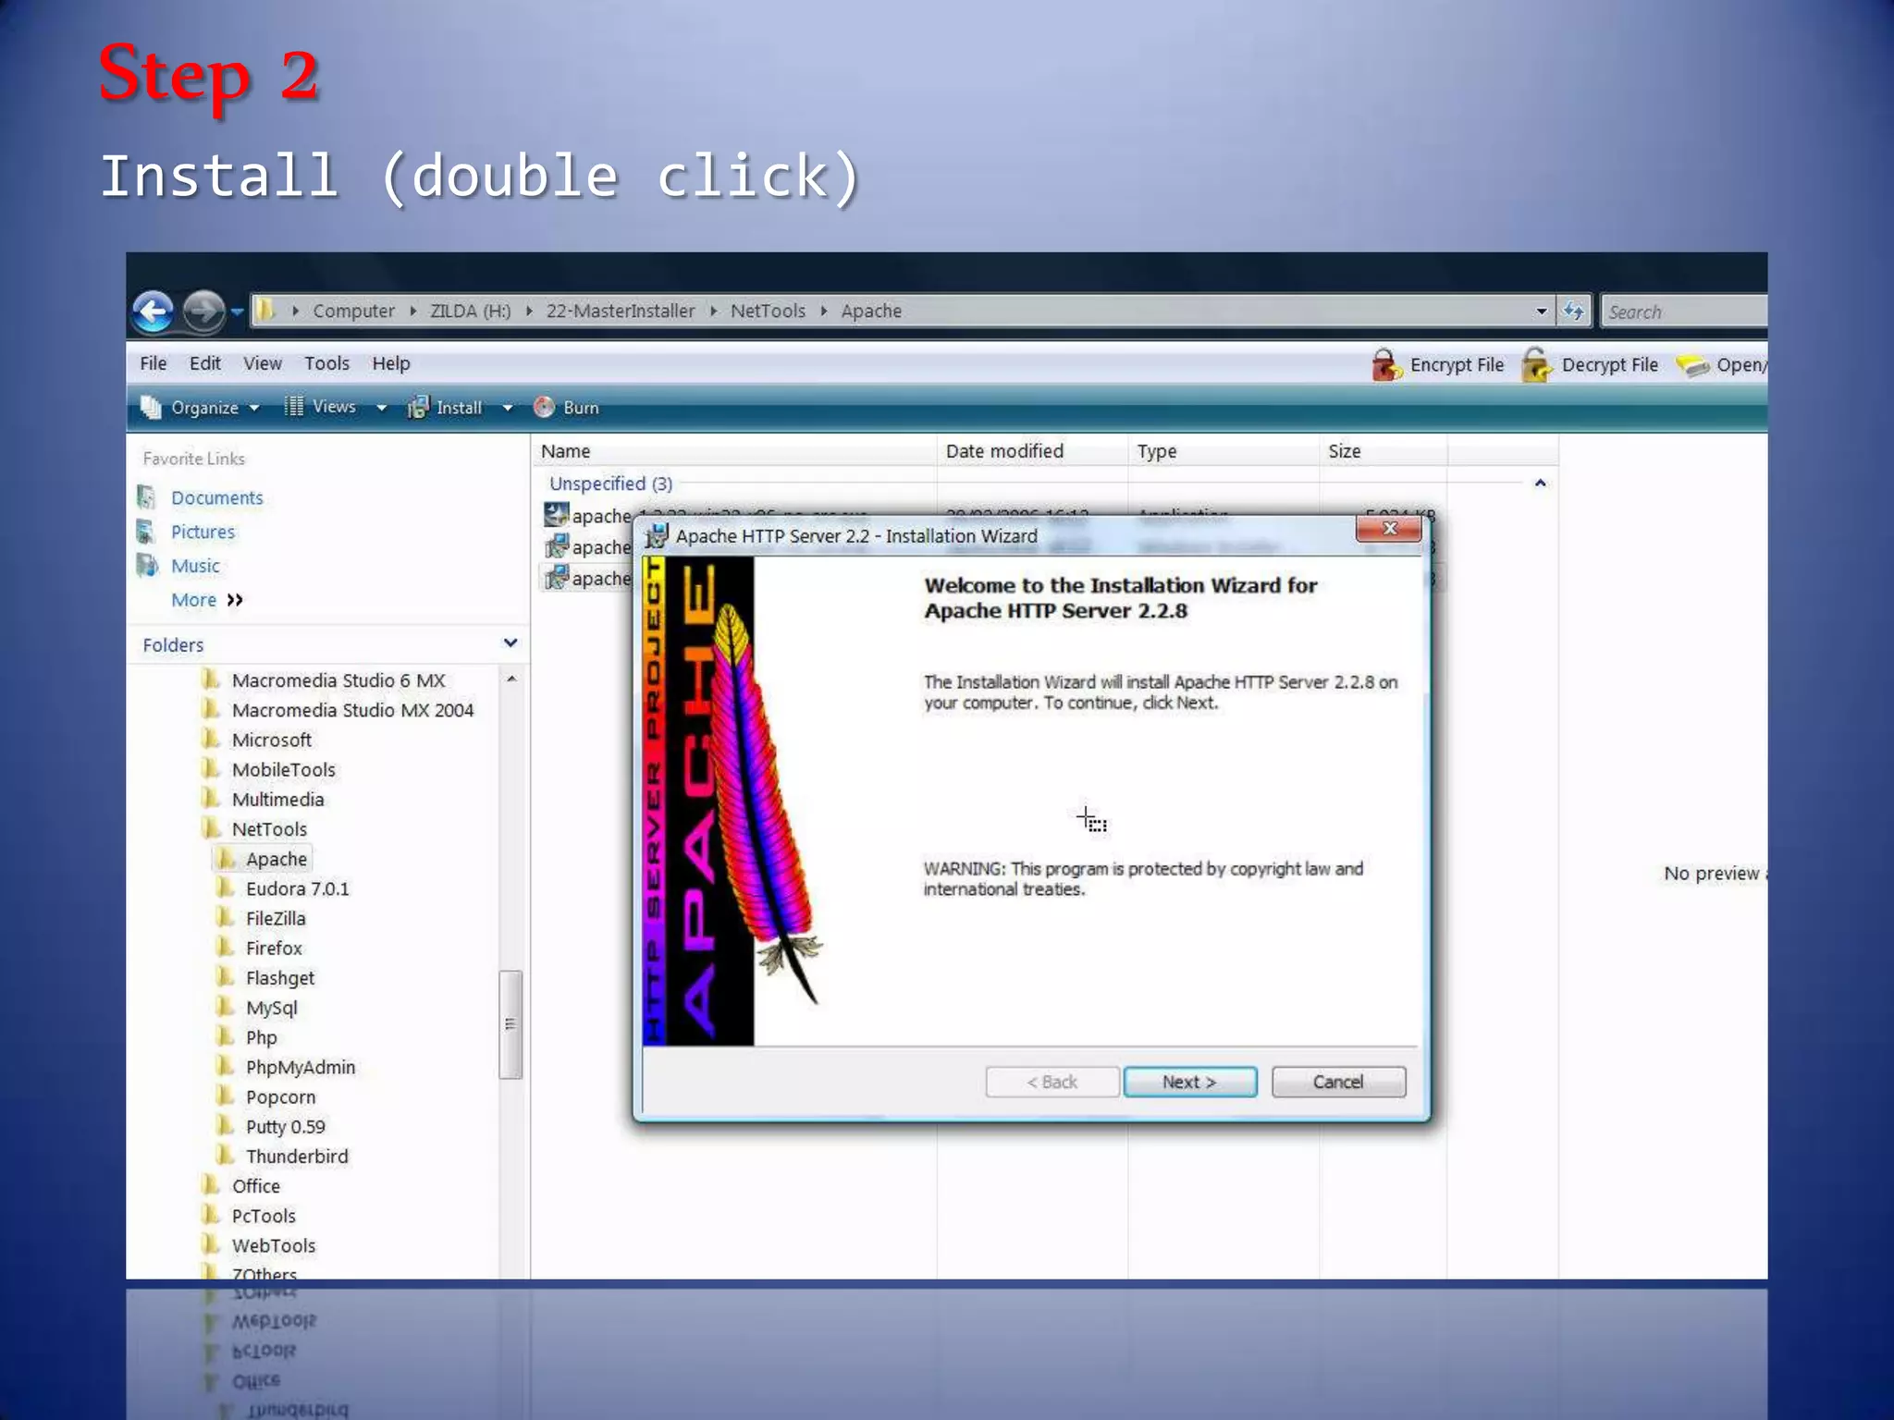The height and width of the screenshot is (1420, 1894).
Task: Select the WebTools folder icon
Action: coord(211,1244)
